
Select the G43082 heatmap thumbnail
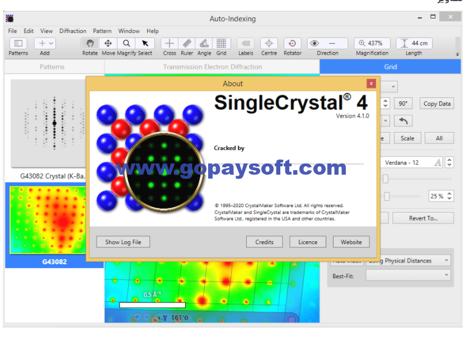point(48,220)
